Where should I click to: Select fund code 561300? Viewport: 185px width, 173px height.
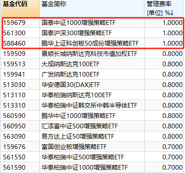coord(14,33)
